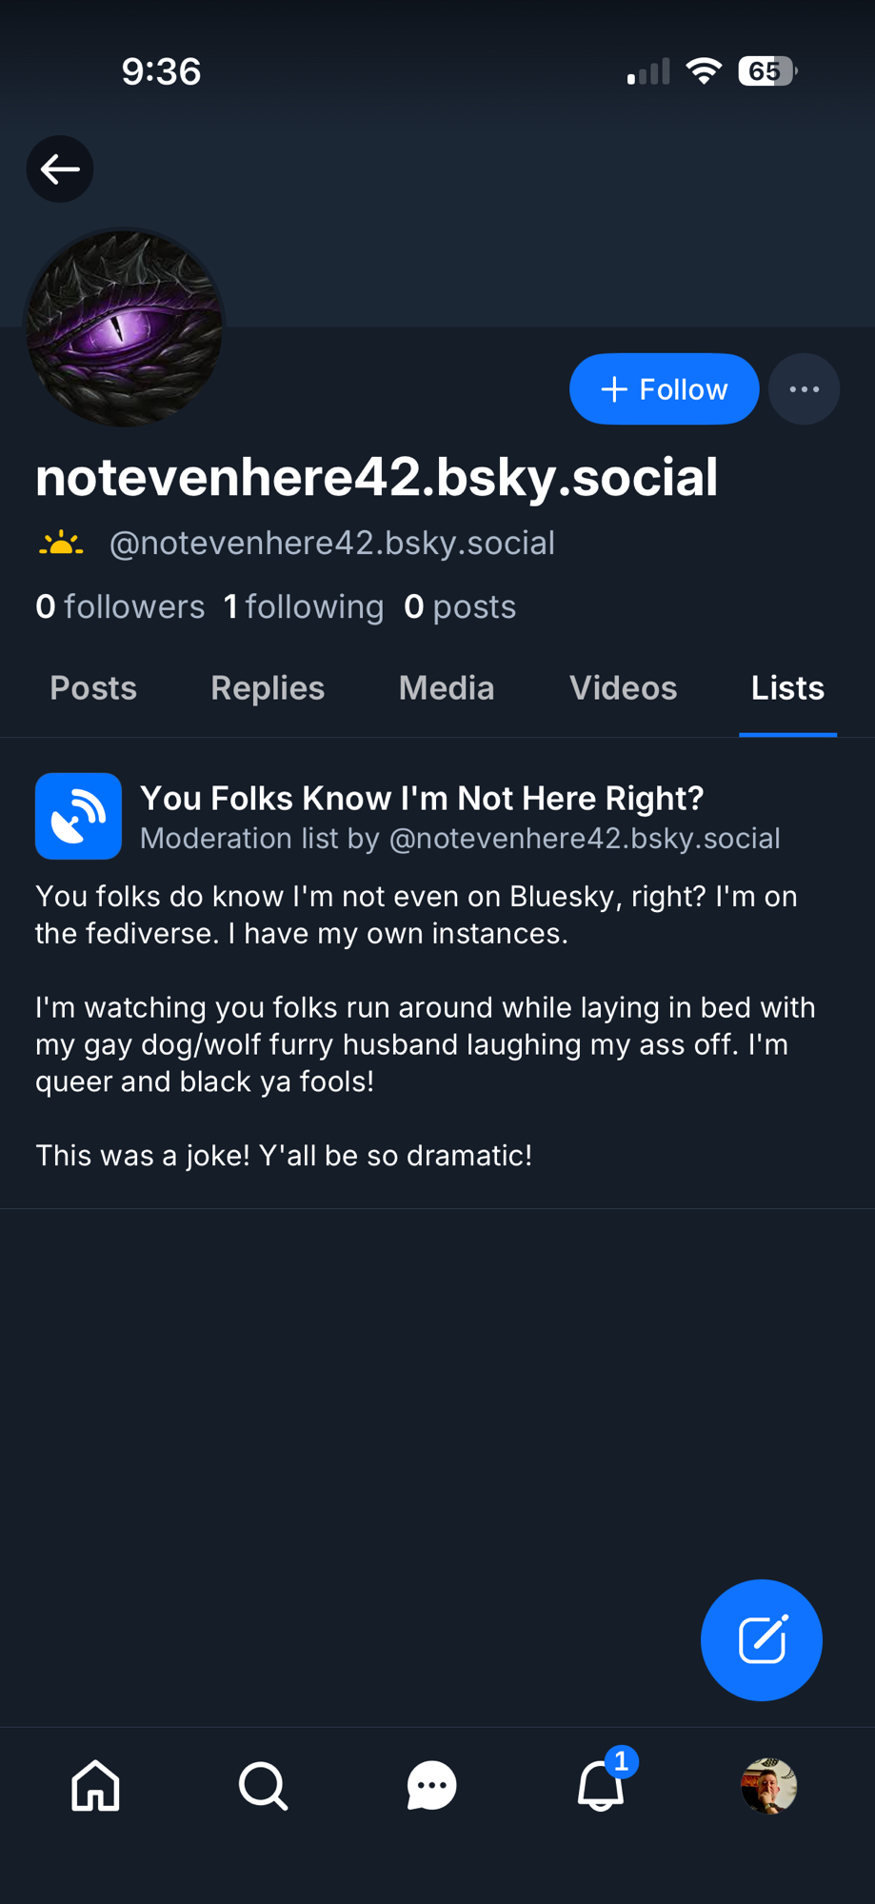Switch to the Posts tab
The height and width of the screenshot is (1904, 875).
pos(93,688)
